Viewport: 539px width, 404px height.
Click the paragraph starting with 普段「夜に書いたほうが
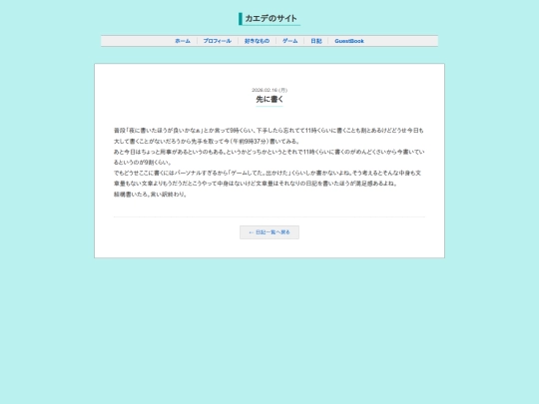269,136
